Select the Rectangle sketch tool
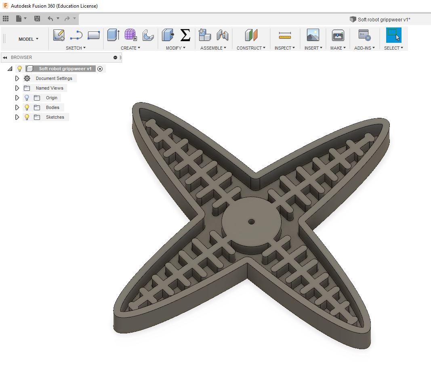Image resolution: width=431 pixels, height=377 pixels. tap(93, 35)
